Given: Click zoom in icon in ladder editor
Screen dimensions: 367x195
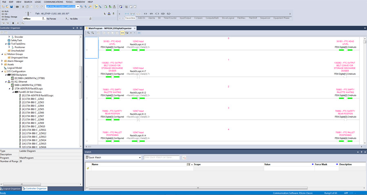Looking at the screenshot, I should [x=88, y=33].
